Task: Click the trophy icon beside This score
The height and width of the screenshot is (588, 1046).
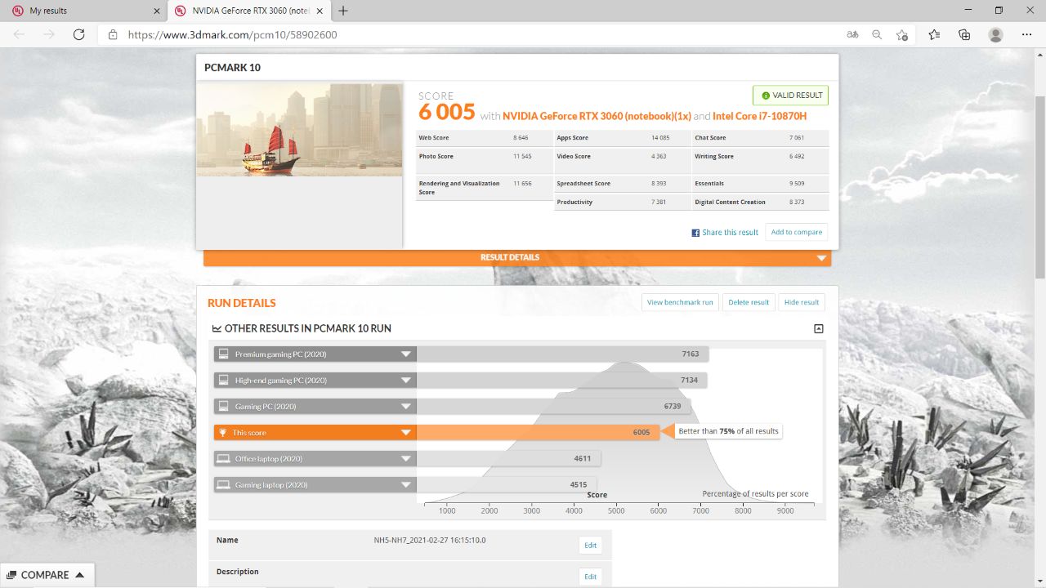Action: click(x=223, y=433)
